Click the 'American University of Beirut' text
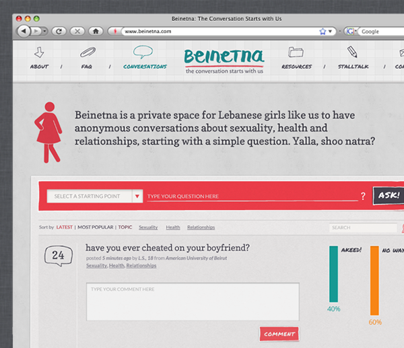The width and height of the screenshot is (404, 348). tap(197, 258)
